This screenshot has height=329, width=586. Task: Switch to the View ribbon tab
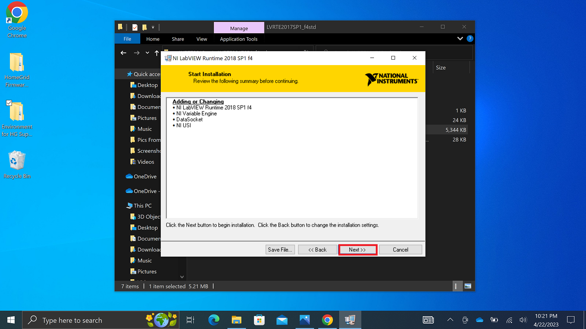(x=201, y=39)
